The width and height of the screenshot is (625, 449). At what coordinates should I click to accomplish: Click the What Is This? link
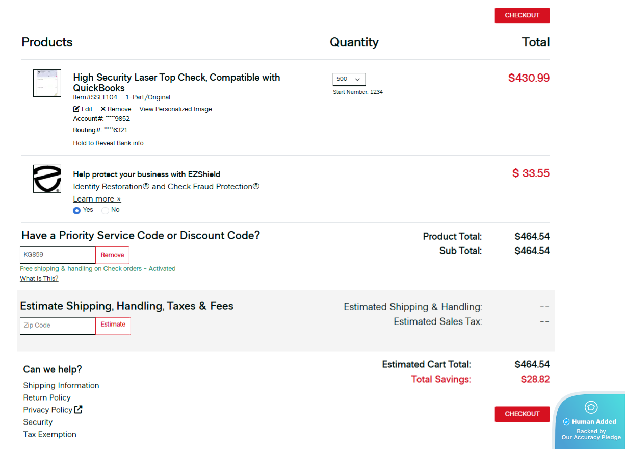[39, 278]
